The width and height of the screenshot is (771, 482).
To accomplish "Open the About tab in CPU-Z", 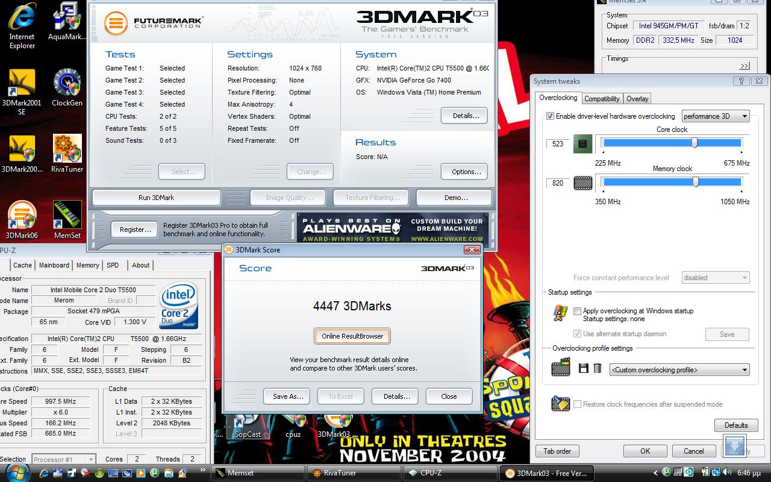I will pos(141,265).
